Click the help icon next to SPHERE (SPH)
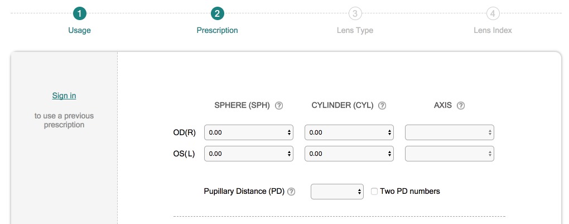569x224 pixels. tap(279, 106)
